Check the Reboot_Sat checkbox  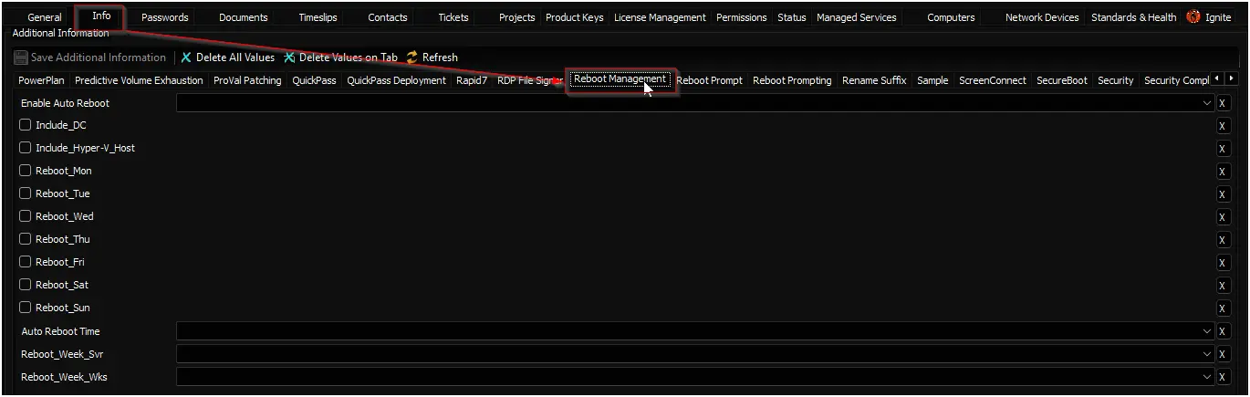[26, 285]
